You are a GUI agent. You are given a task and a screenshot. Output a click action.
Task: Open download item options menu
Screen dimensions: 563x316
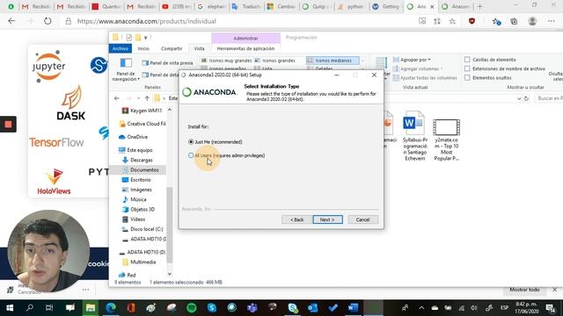coord(86,290)
